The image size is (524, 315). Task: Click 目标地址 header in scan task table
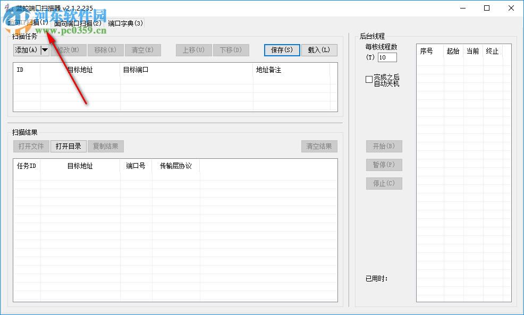point(80,70)
